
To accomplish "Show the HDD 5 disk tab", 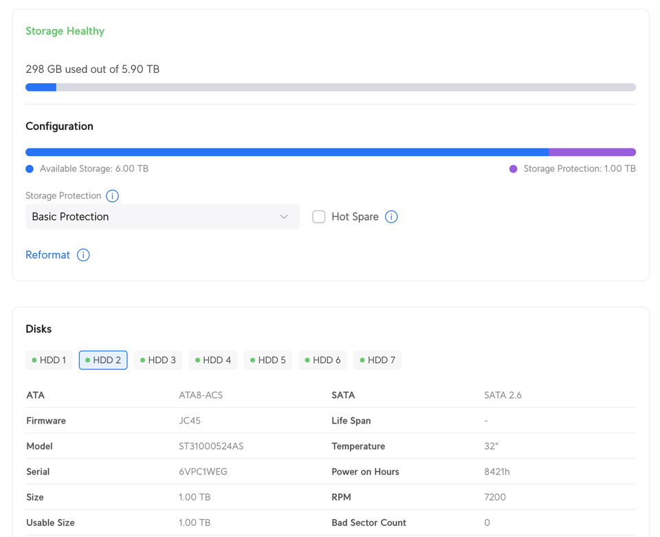I will [268, 360].
